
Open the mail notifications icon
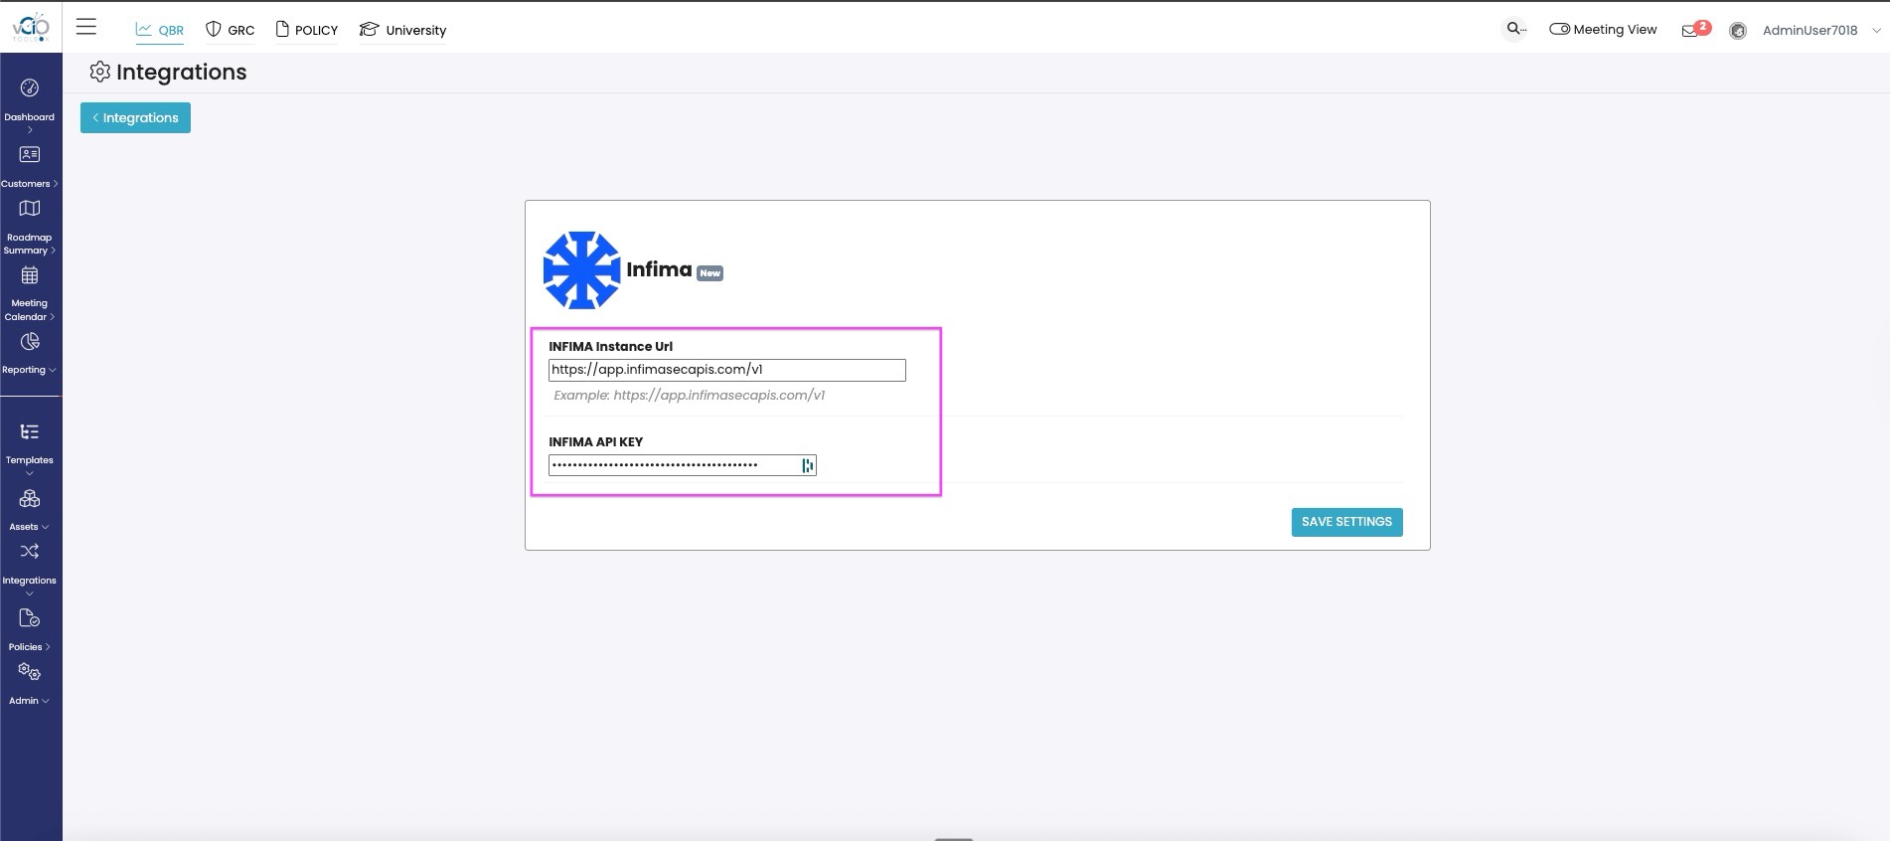coord(1689,31)
